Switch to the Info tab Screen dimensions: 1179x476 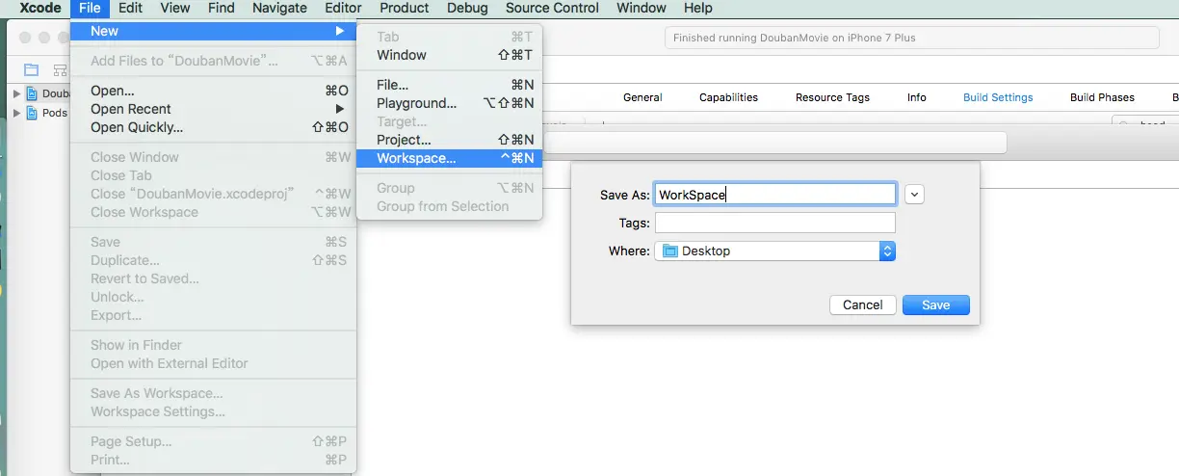[x=917, y=97]
